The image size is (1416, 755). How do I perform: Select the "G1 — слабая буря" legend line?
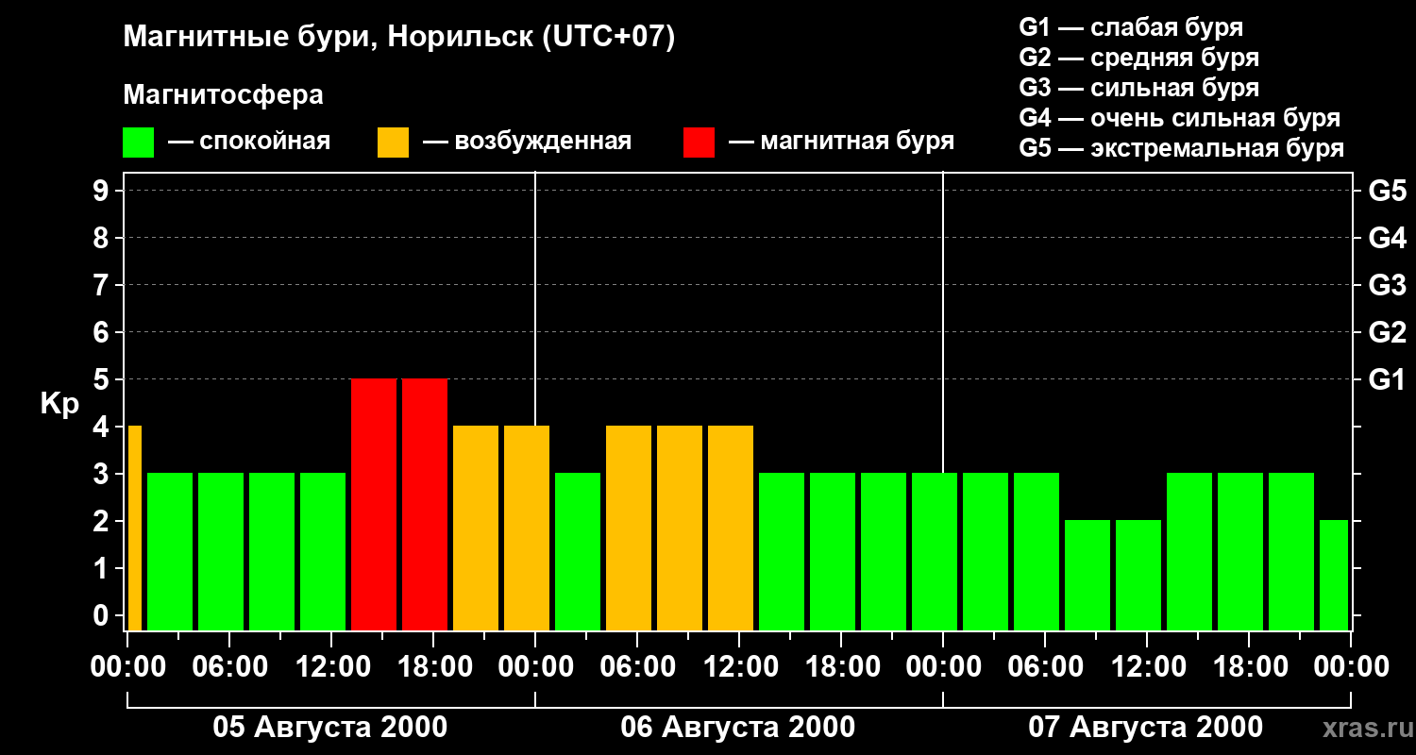[x=1131, y=27]
